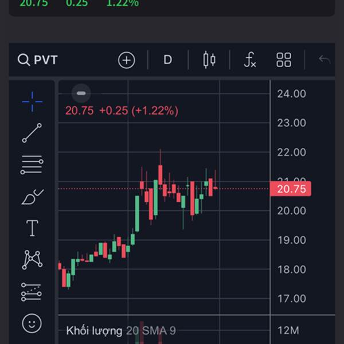Open the Khối lượng volume indicator settings
The image size is (344, 344).
(x=94, y=331)
